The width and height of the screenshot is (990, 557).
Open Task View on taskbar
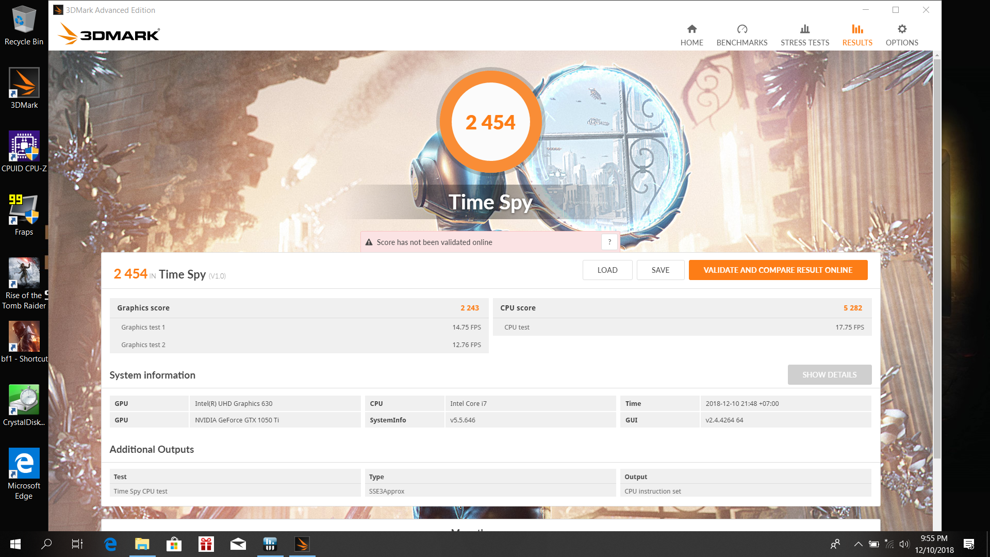point(77,544)
